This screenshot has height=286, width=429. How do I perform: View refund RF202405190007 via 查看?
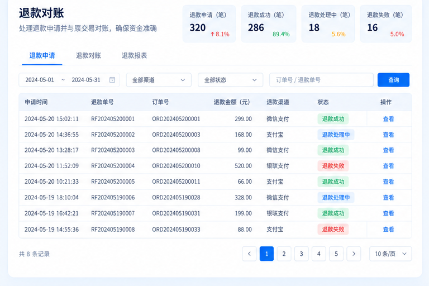[388, 213]
